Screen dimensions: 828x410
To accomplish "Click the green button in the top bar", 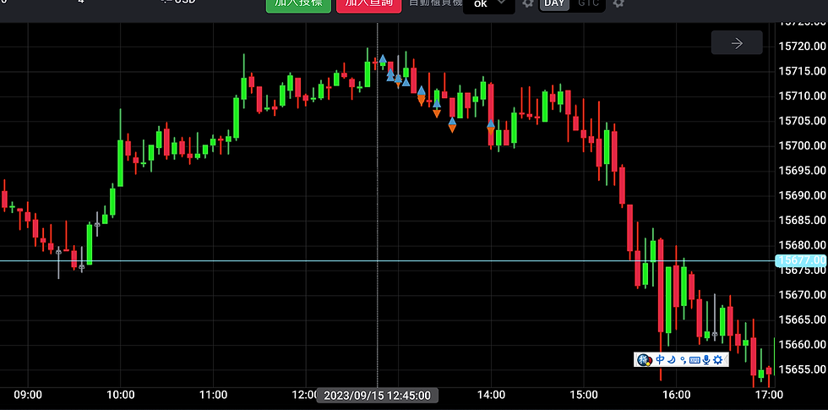I will tap(298, 5).
